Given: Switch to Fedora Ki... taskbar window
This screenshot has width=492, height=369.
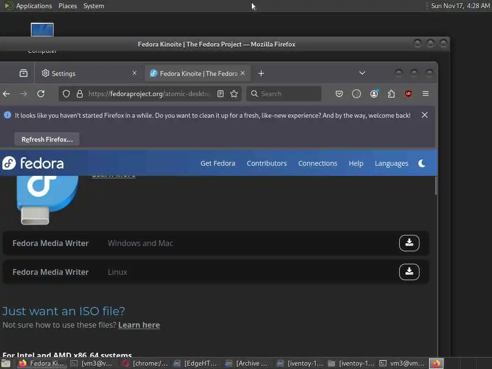Looking at the screenshot, I should 42,364.
